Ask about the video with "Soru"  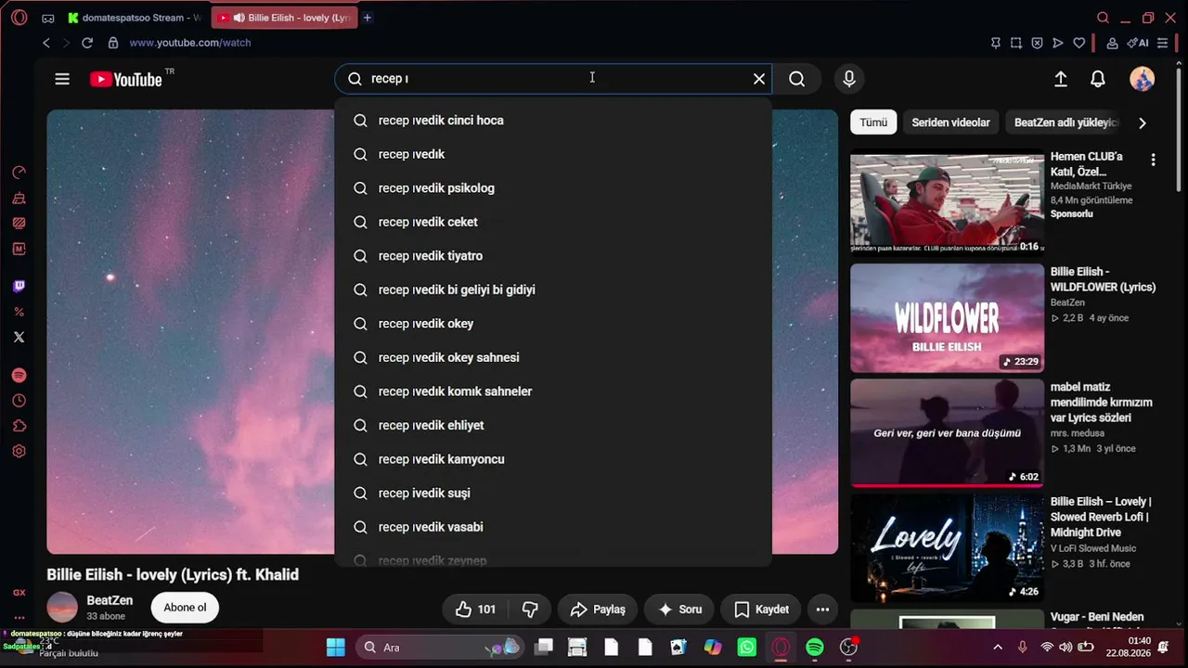click(679, 610)
